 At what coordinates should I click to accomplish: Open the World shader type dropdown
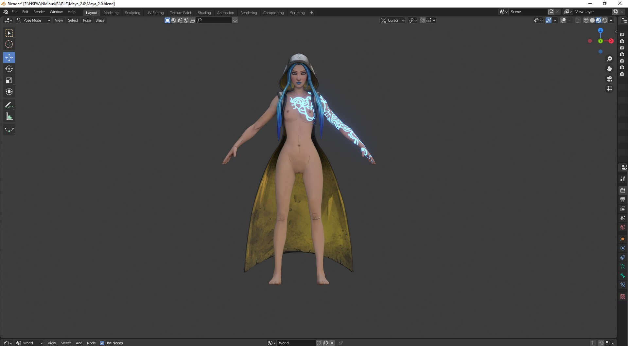(x=30, y=343)
